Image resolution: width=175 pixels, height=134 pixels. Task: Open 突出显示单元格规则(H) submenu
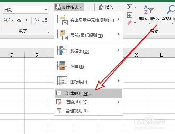[x=89, y=20]
